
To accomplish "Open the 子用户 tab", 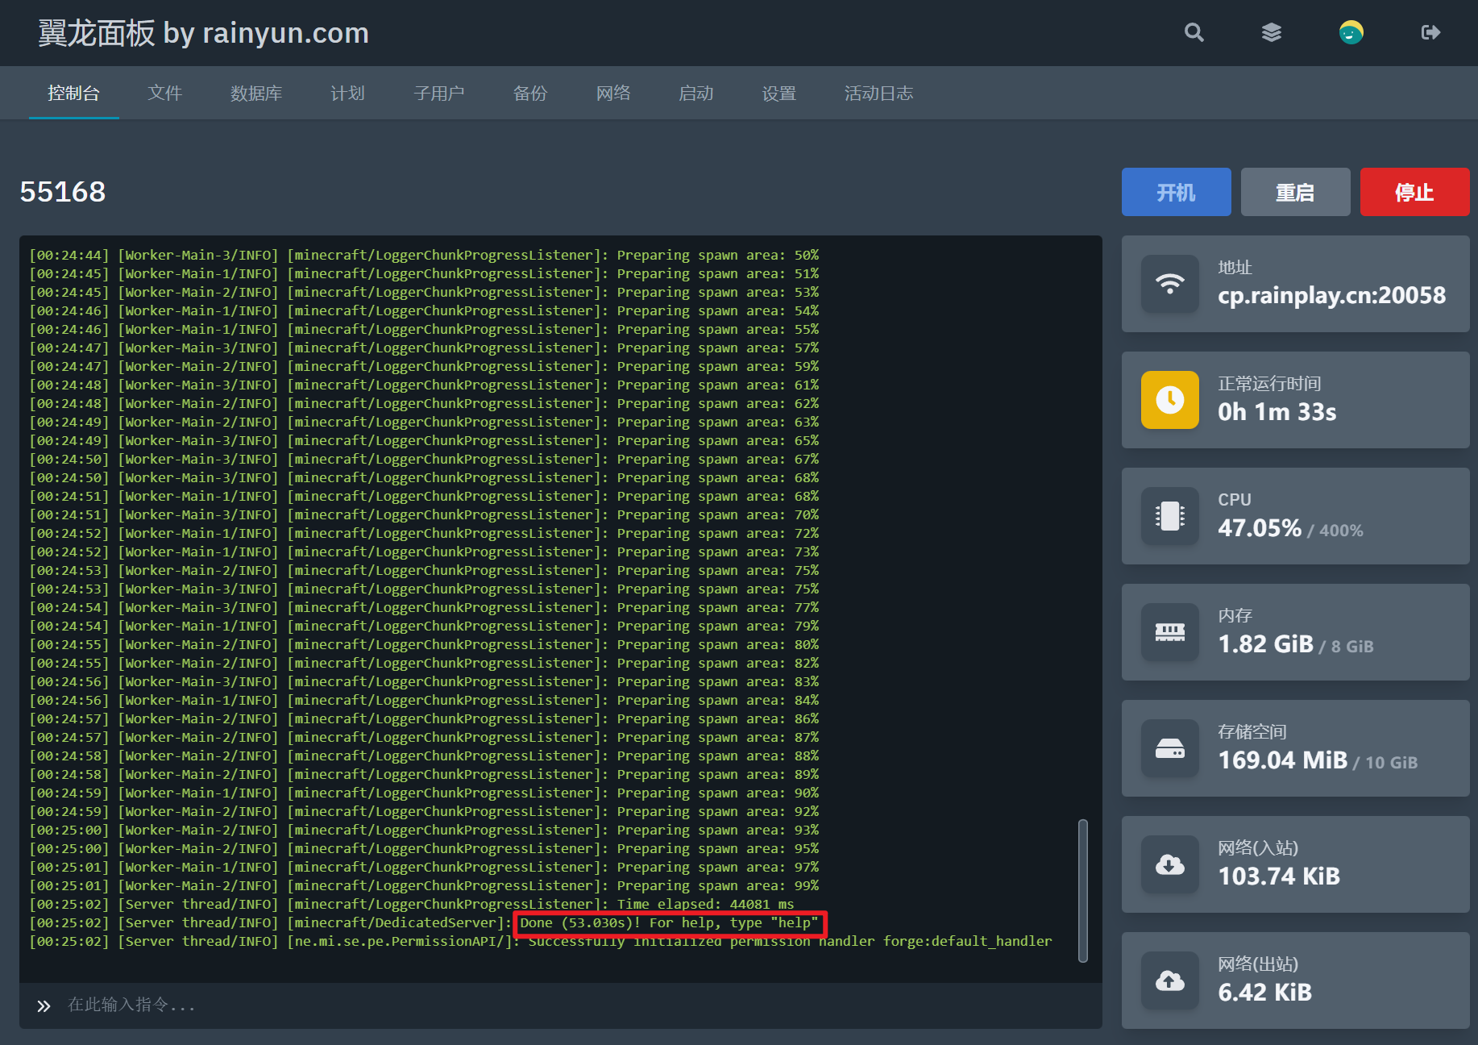I will (x=439, y=94).
